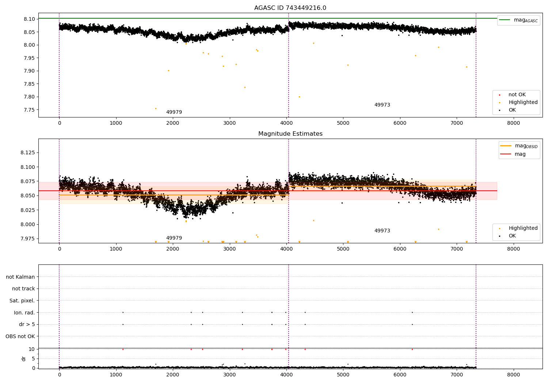Click the orange line sample beside mag OBSID

506,146
